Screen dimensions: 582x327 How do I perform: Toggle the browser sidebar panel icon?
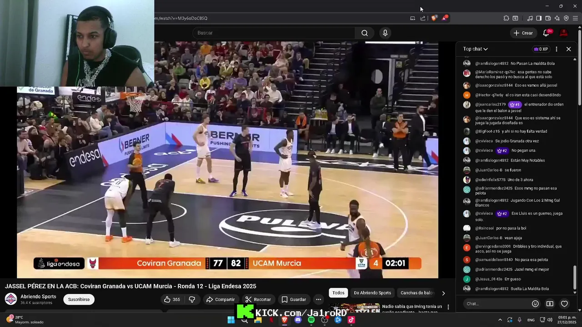click(539, 18)
